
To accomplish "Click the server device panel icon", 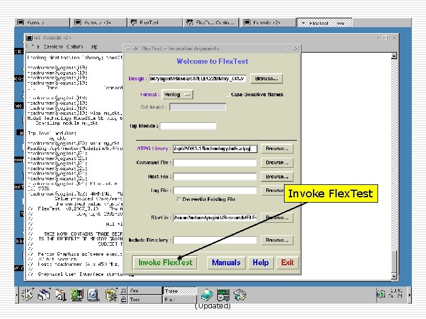I will (224, 295).
